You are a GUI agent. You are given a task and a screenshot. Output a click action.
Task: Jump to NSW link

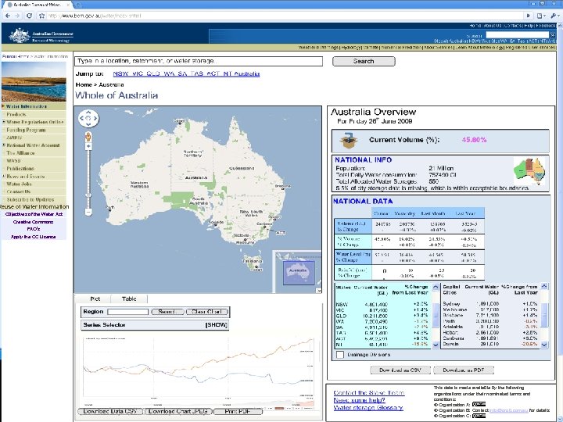tap(120, 73)
